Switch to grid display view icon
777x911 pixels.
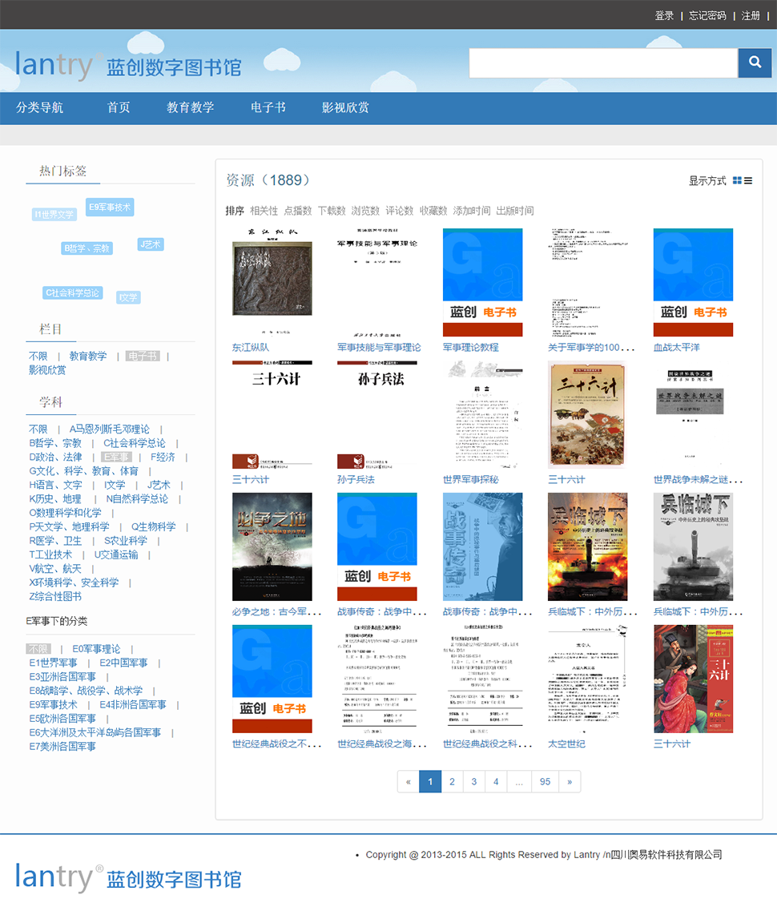coord(737,181)
